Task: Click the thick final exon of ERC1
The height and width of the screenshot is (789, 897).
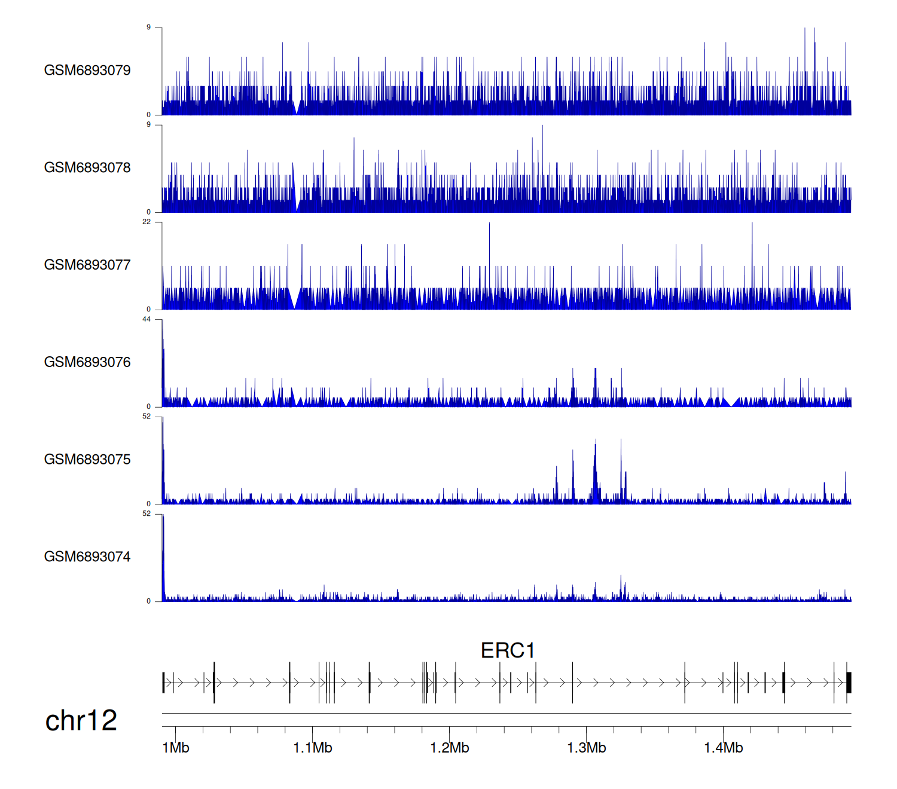Action: [x=849, y=683]
